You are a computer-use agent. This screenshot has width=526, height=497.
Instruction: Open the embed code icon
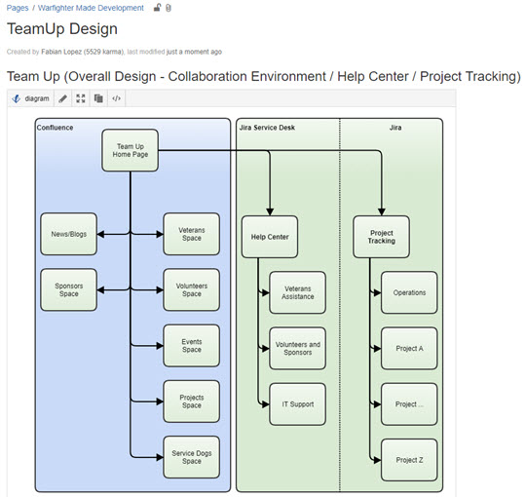[x=117, y=98]
